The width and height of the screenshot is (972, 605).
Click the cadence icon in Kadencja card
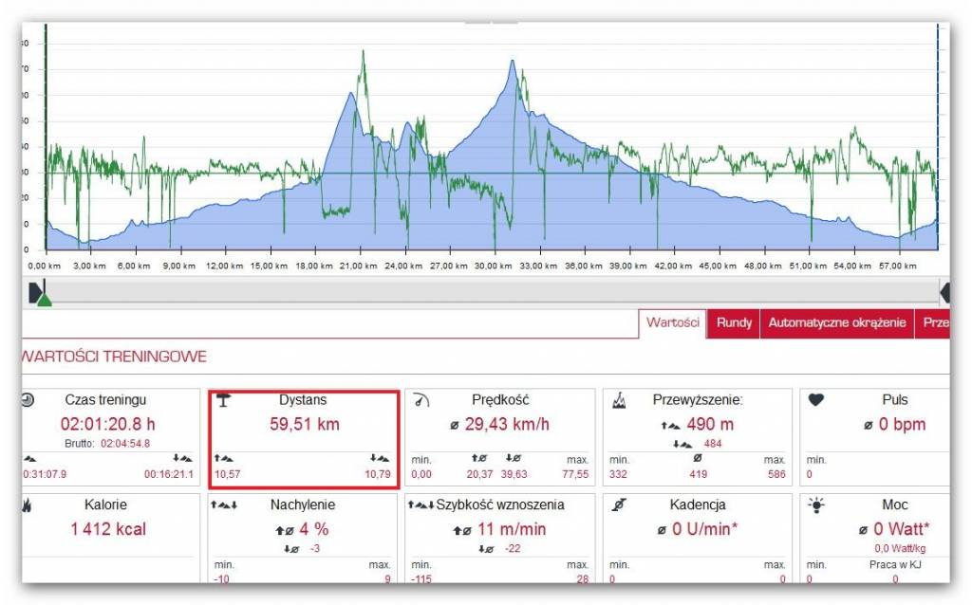pos(619,505)
